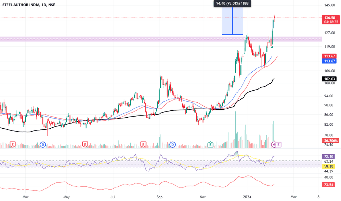Click the current price label 136.50

[x=330, y=18]
